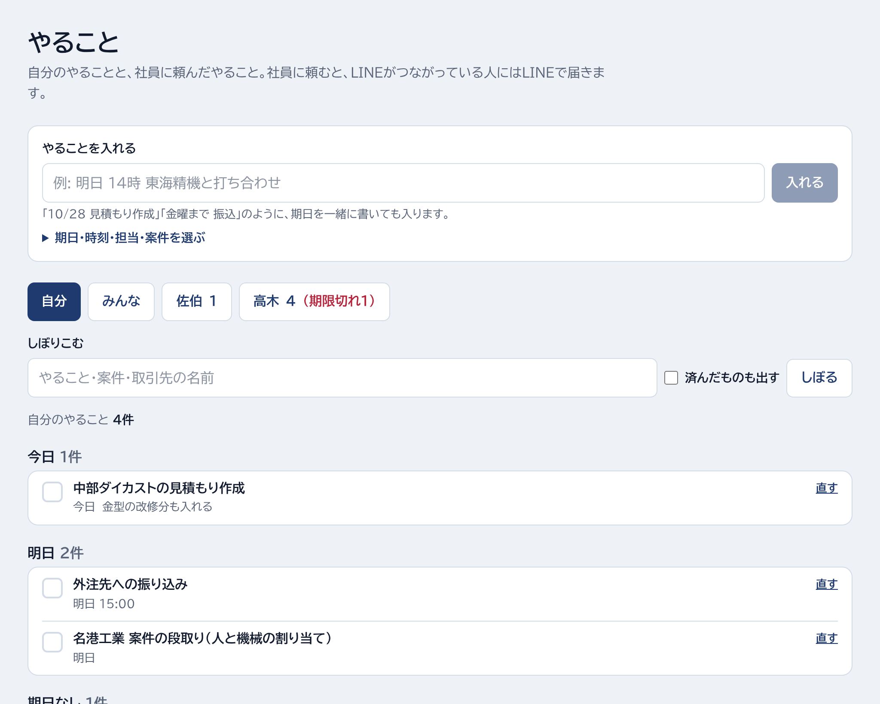880x704 pixels.
Task: Click 直す for 外注先への振り込み
Action: pyautogui.click(x=827, y=584)
